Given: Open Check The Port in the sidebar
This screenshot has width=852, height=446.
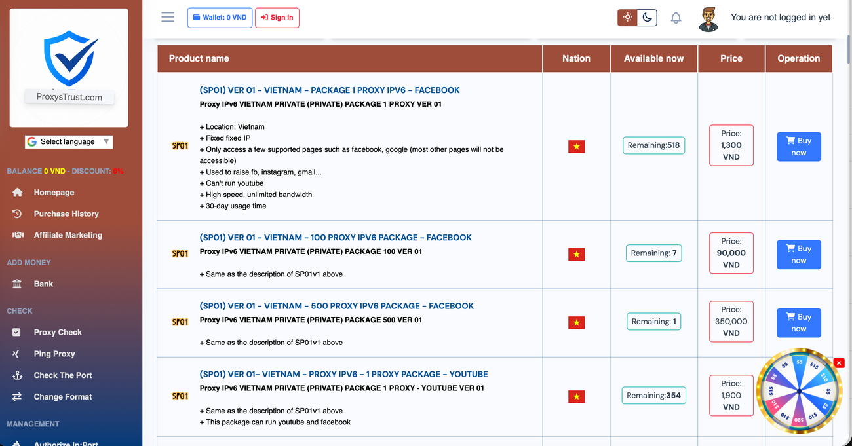Looking at the screenshot, I should (x=63, y=375).
